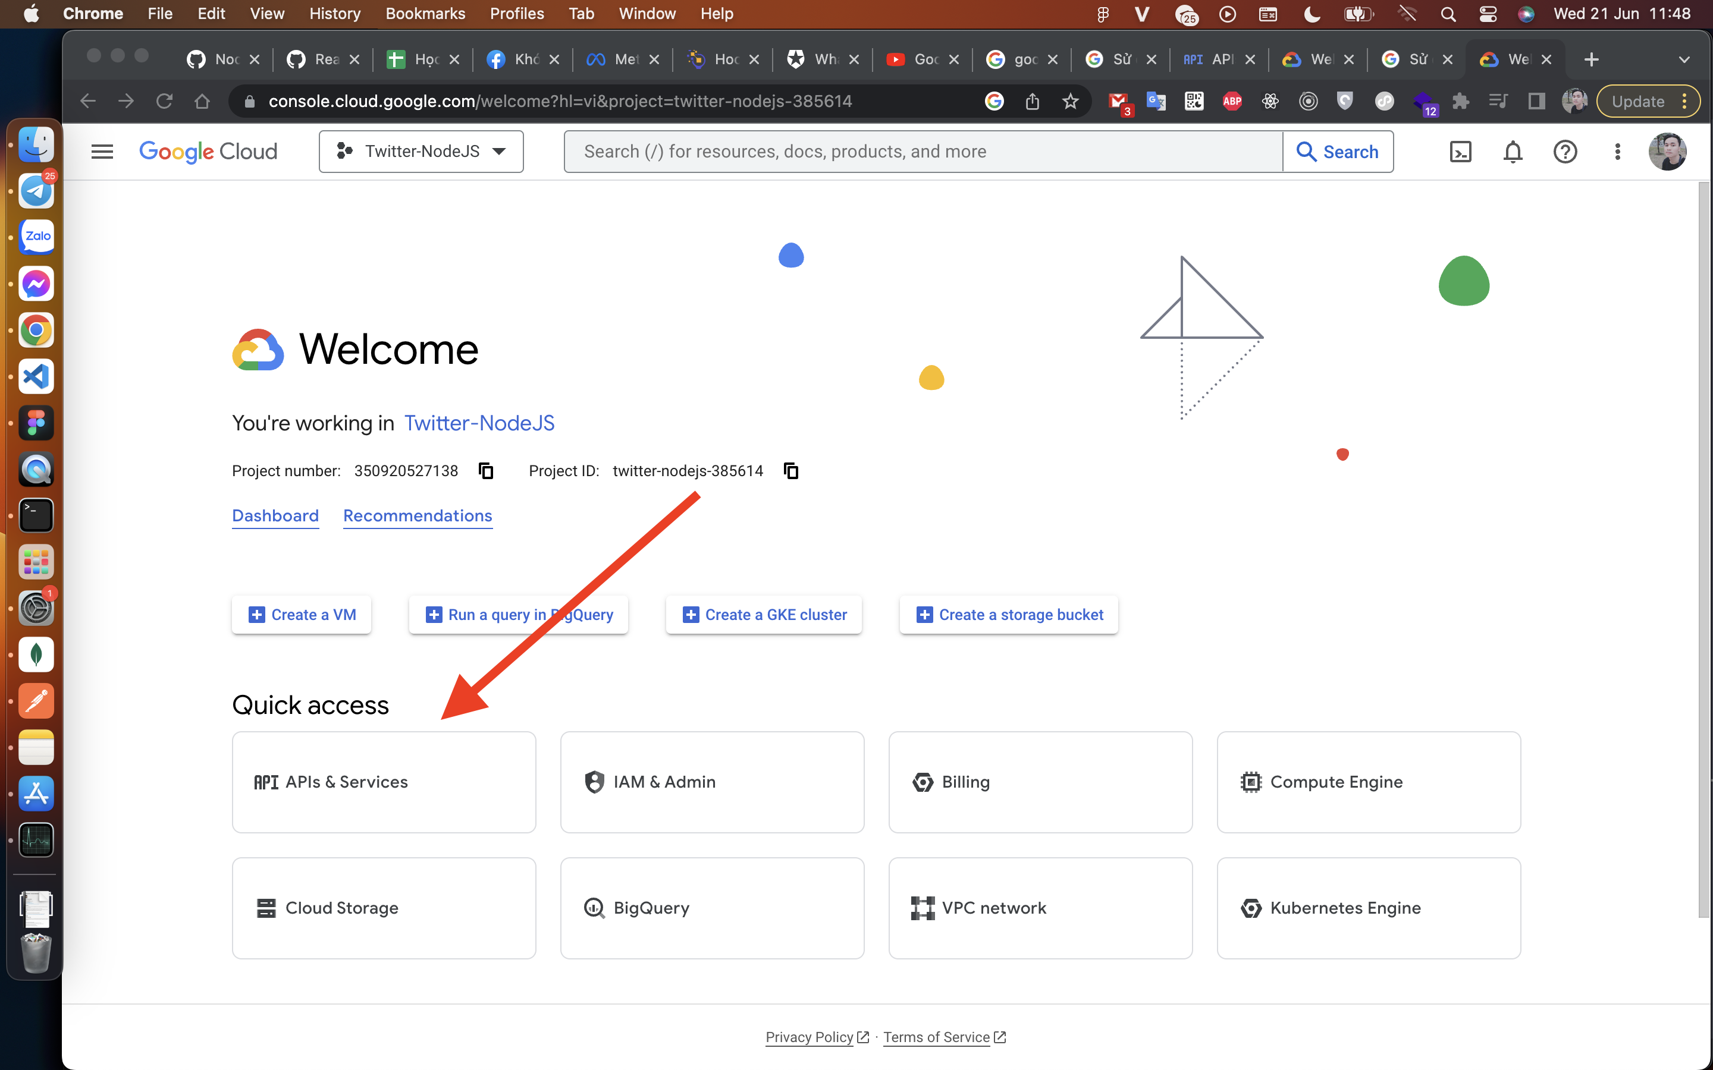This screenshot has height=1070, width=1713.
Task: Open BigQuery quick access card
Action: tap(712, 908)
